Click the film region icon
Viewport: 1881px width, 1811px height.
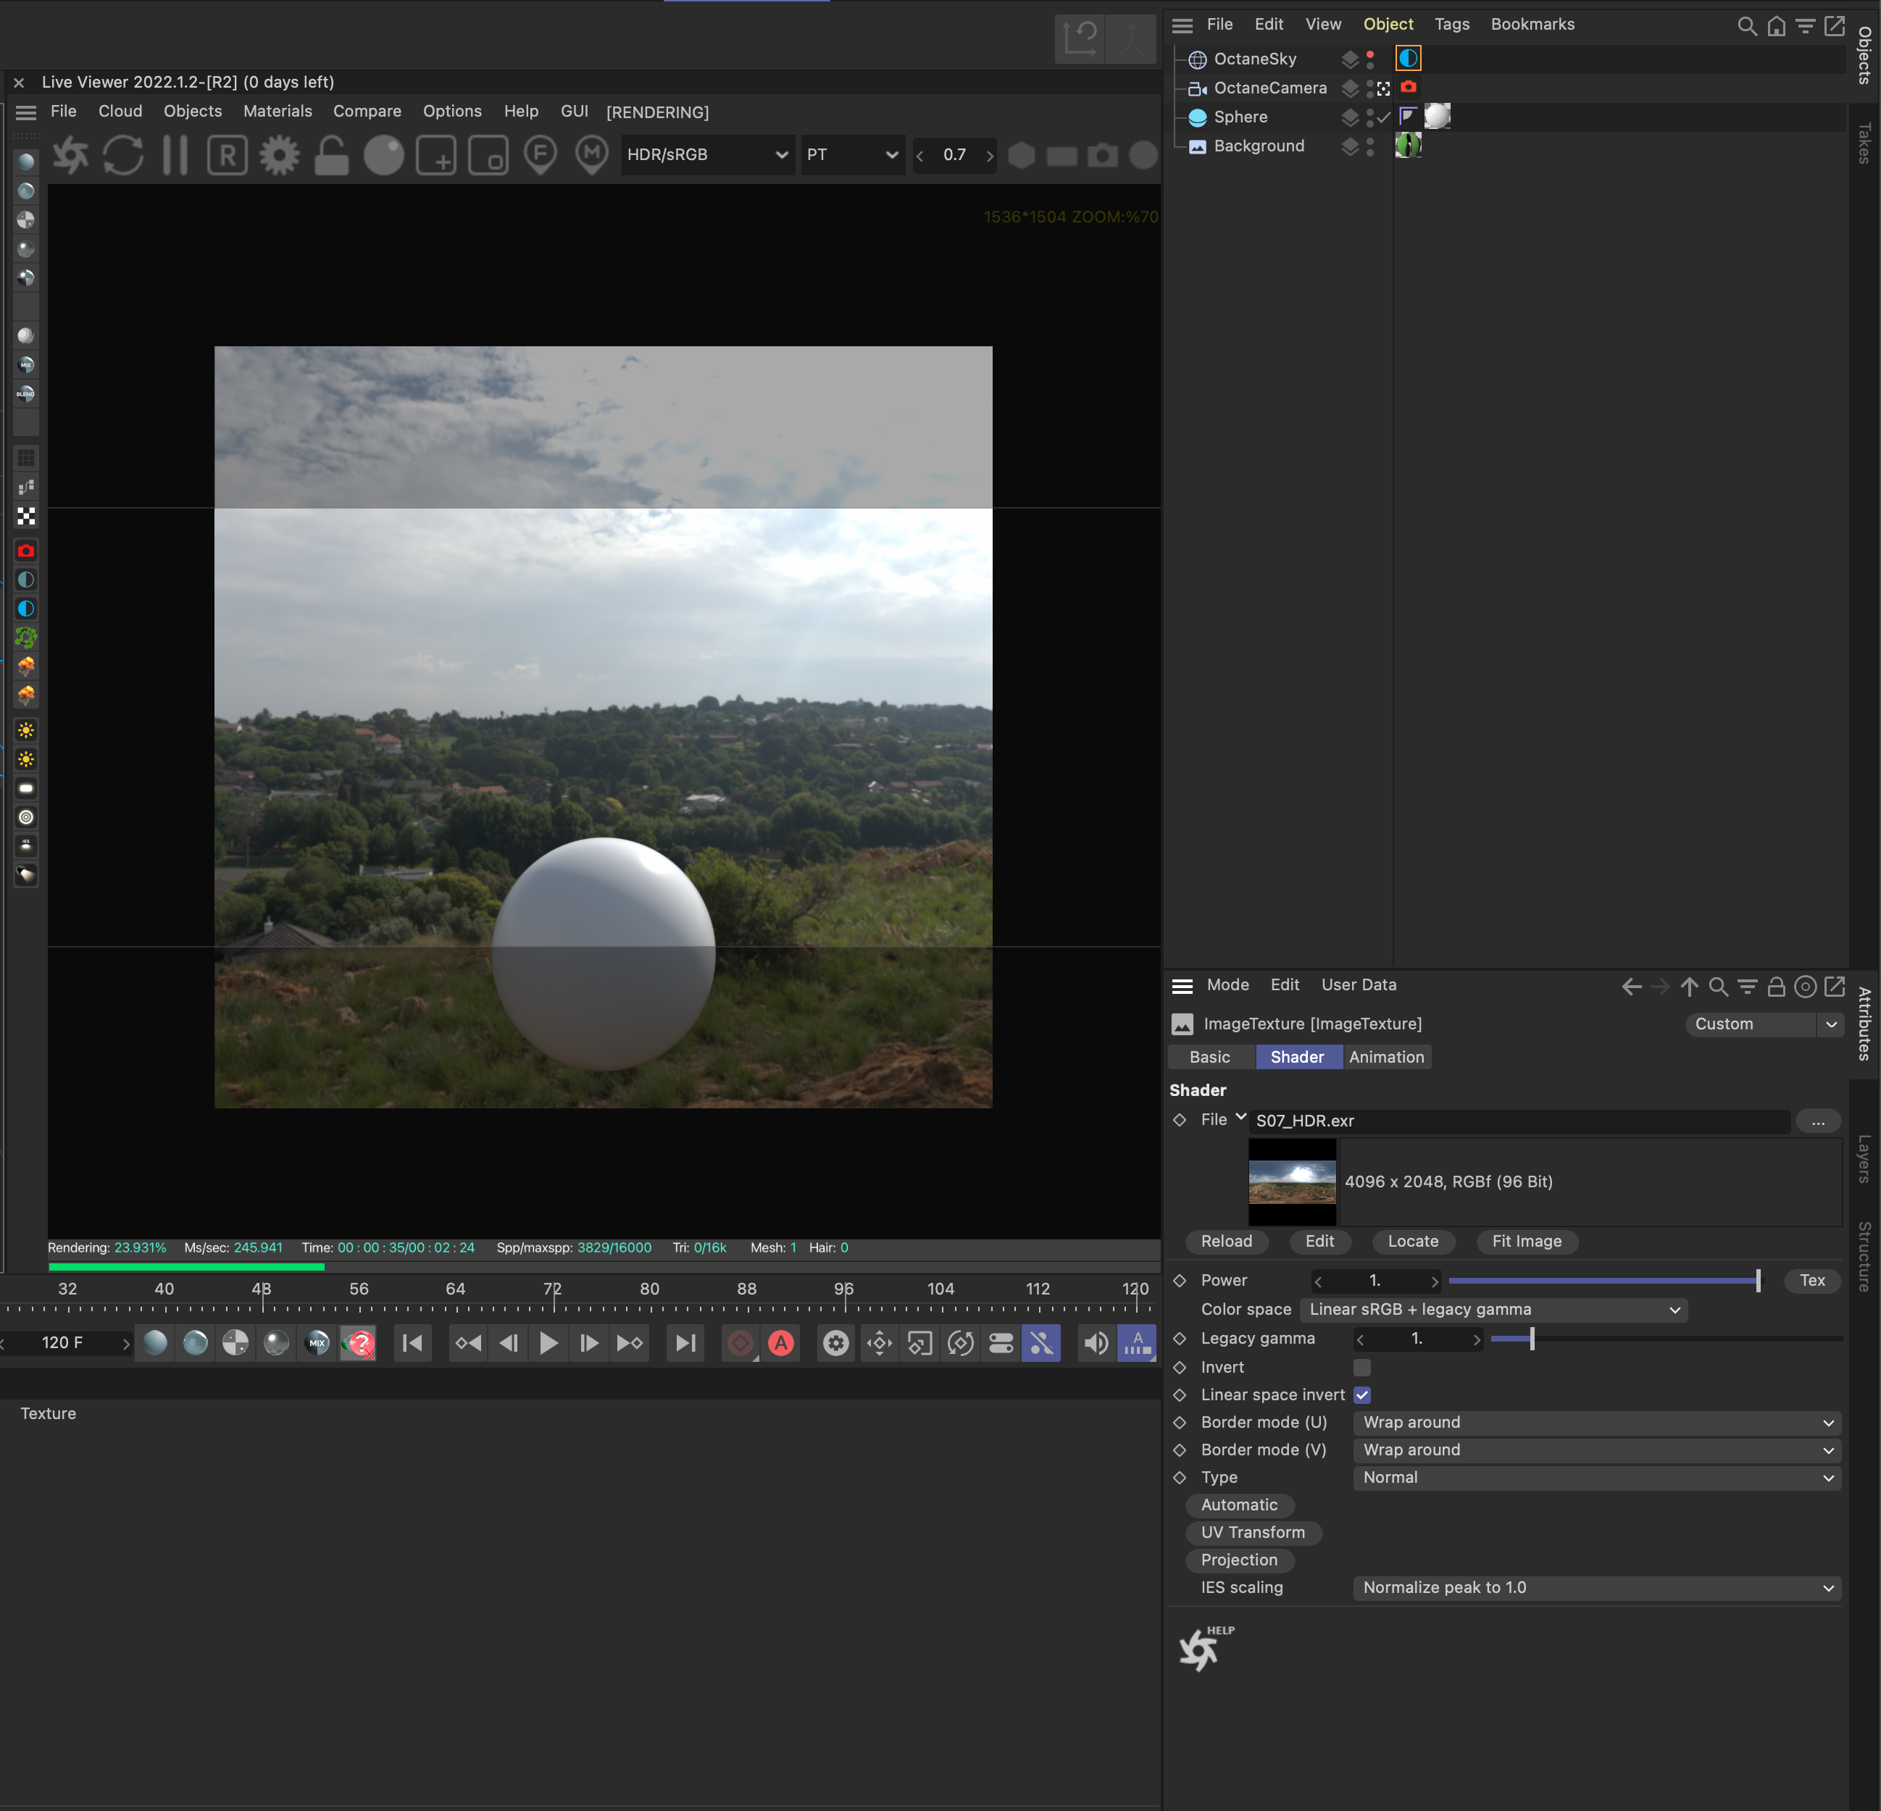(488, 154)
